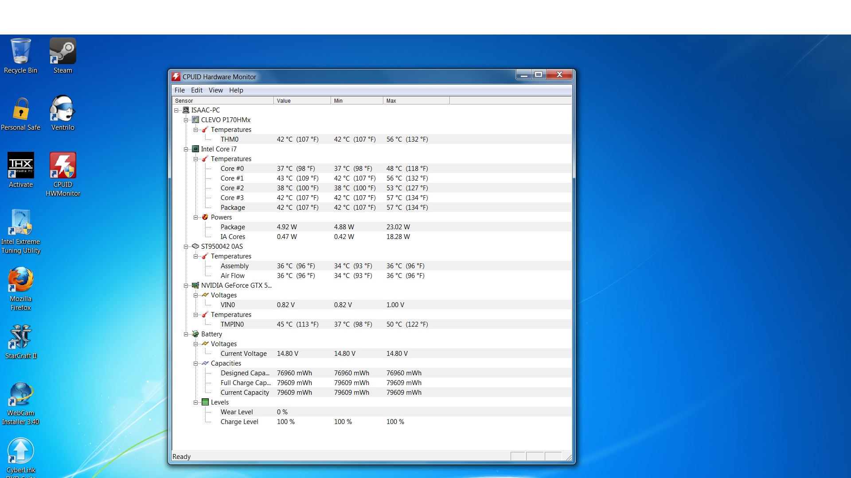The image size is (851, 478).
Task: Click the Battery node icon
Action: (195, 334)
